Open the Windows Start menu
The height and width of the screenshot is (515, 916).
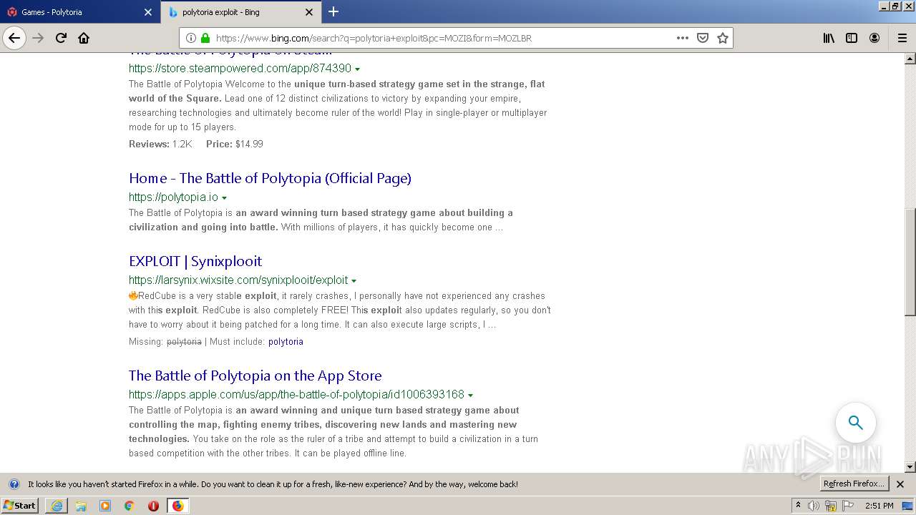pyautogui.click(x=20, y=506)
